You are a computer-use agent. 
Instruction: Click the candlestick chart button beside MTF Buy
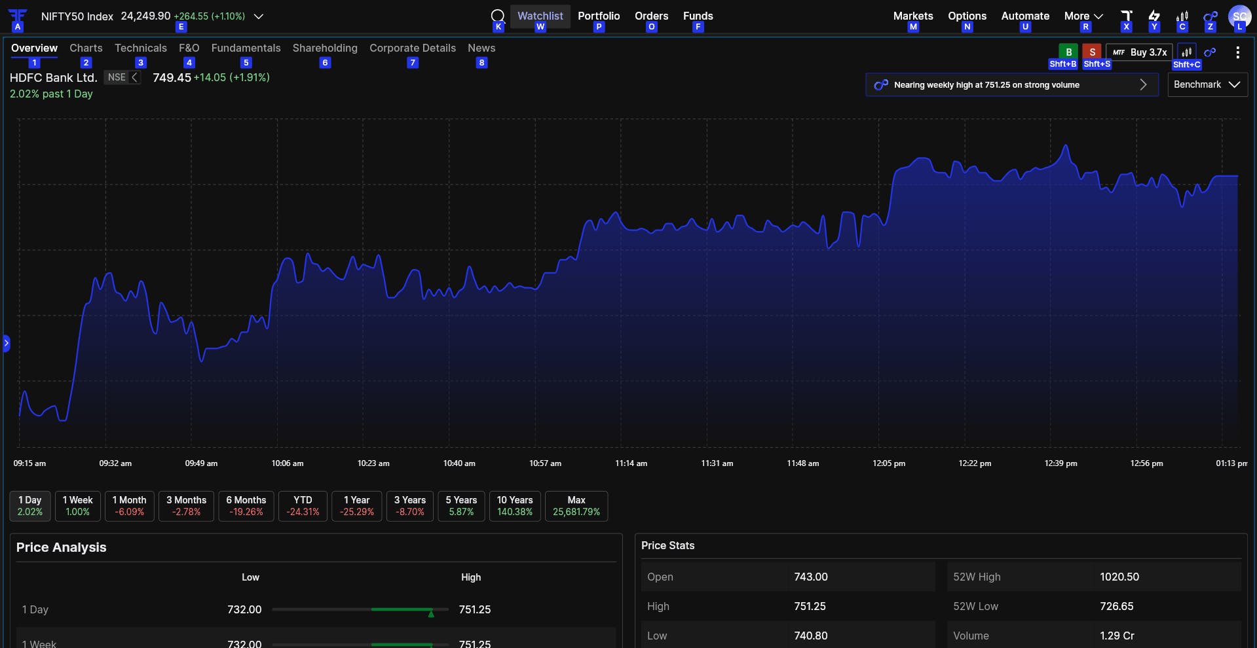click(1186, 52)
